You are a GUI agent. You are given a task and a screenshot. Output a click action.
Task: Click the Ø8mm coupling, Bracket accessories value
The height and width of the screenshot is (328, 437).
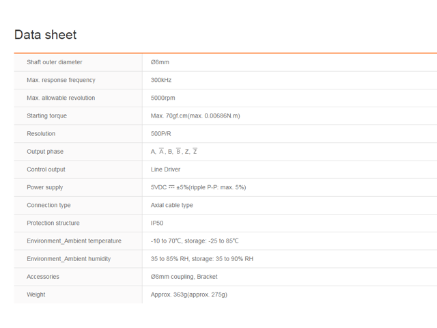(184, 276)
